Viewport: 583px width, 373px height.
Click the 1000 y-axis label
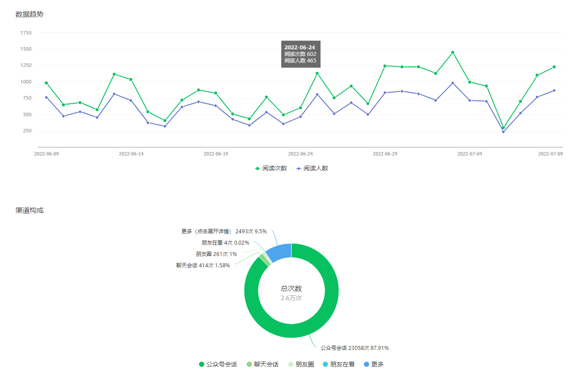click(26, 82)
